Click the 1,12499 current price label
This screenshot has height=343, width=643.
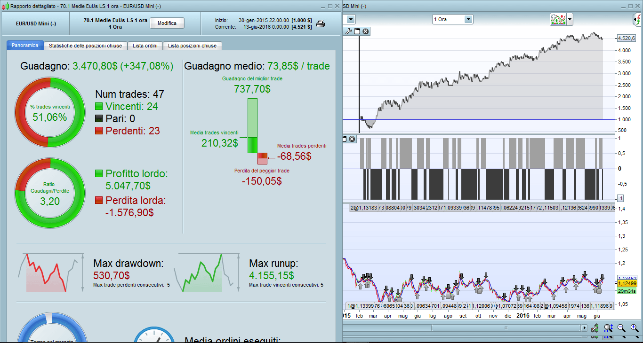click(626, 283)
